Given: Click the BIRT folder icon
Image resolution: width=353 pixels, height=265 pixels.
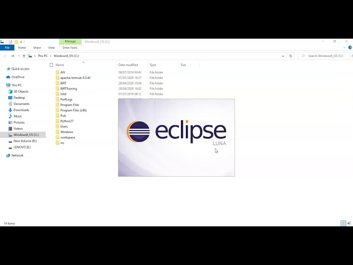Looking at the screenshot, I should click(57, 83).
